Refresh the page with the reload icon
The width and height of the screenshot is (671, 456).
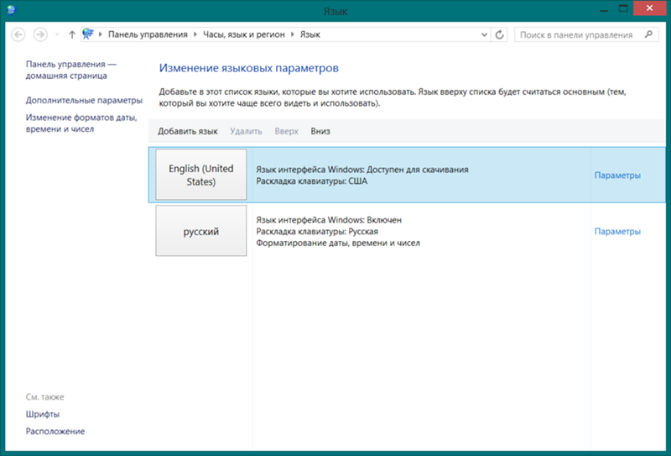pos(499,34)
